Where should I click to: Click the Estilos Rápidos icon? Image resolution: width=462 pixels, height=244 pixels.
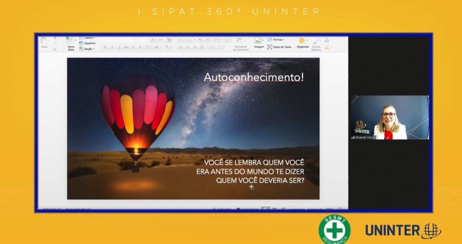(316, 43)
